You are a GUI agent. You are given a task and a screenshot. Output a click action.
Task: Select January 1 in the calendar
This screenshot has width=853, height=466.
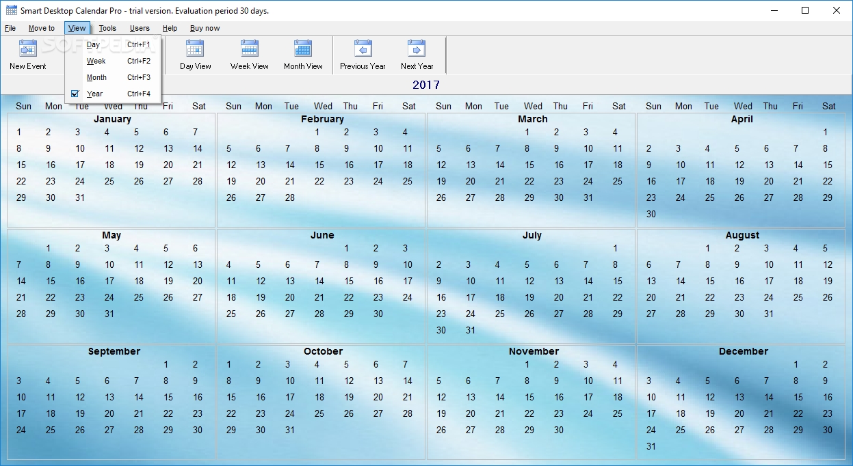(19, 132)
